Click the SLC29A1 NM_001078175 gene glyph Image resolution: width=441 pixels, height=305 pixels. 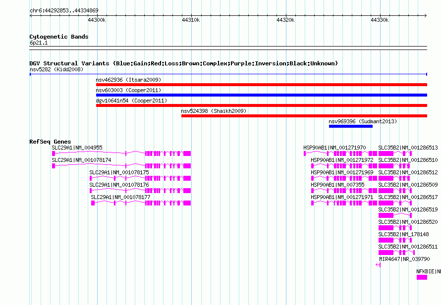[x=140, y=178]
